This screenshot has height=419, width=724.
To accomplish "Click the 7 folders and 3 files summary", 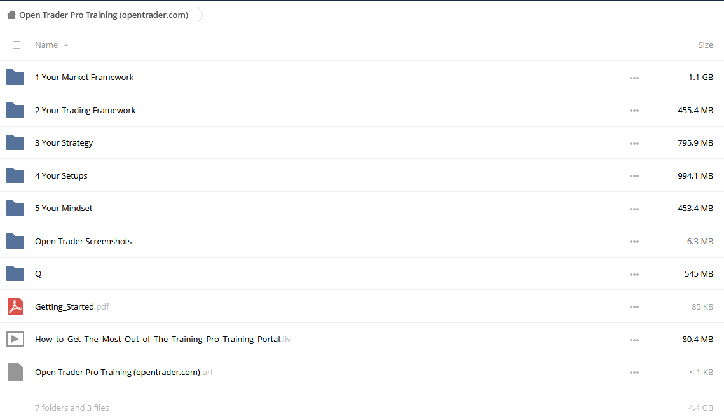I will coord(72,408).
